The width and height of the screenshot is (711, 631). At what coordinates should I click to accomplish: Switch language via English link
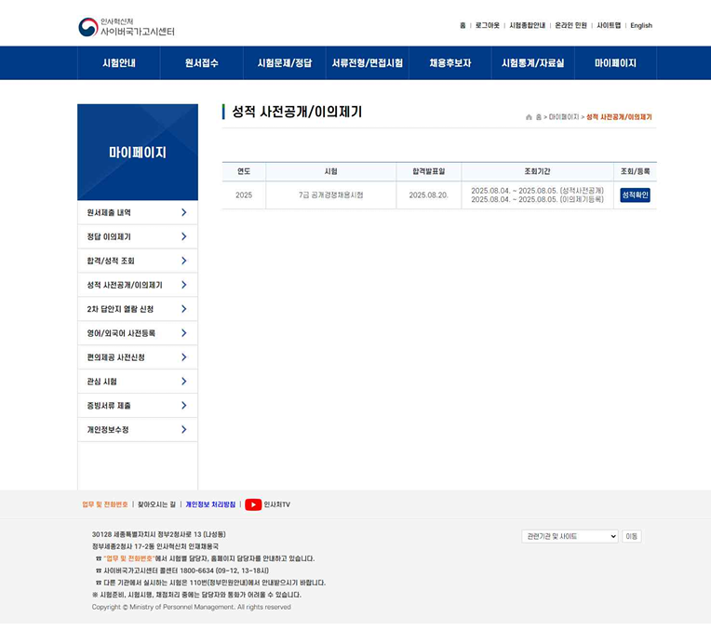[641, 25]
